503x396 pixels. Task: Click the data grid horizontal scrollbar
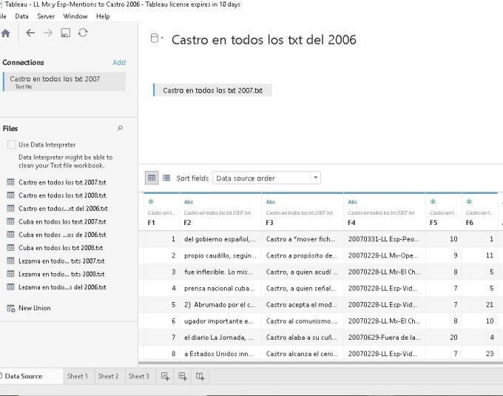(321, 363)
